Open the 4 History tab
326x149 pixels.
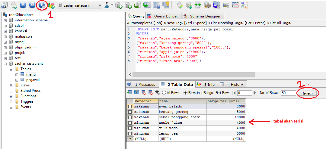[232, 84]
